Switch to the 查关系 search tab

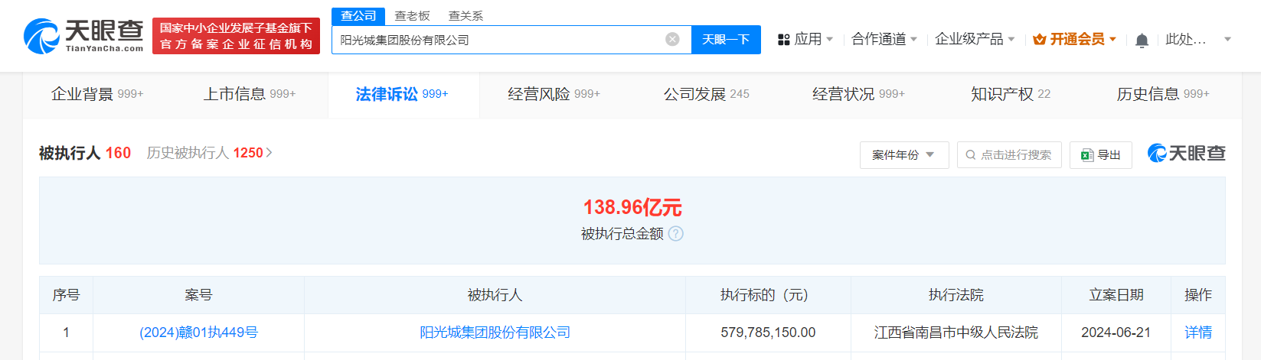pos(466,16)
